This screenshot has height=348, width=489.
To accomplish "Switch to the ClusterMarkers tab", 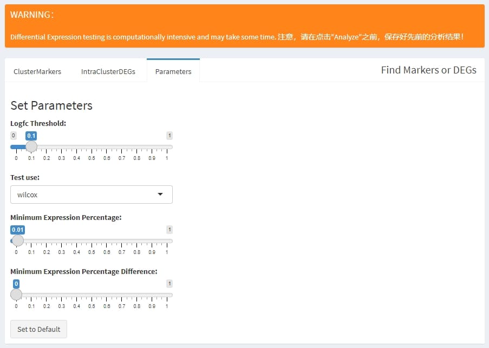I will click(37, 71).
